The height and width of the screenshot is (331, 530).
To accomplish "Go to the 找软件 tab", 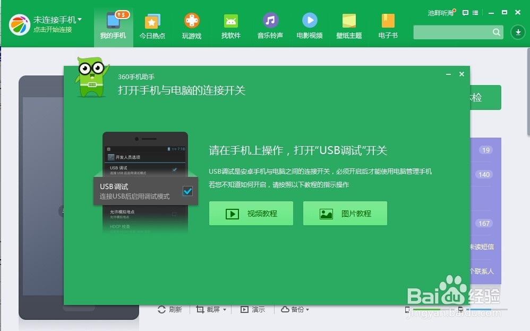I will click(x=231, y=27).
